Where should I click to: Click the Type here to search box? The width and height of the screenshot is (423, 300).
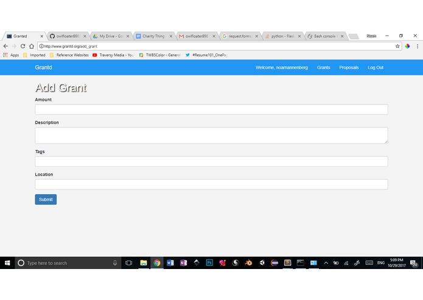click(x=68, y=263)
